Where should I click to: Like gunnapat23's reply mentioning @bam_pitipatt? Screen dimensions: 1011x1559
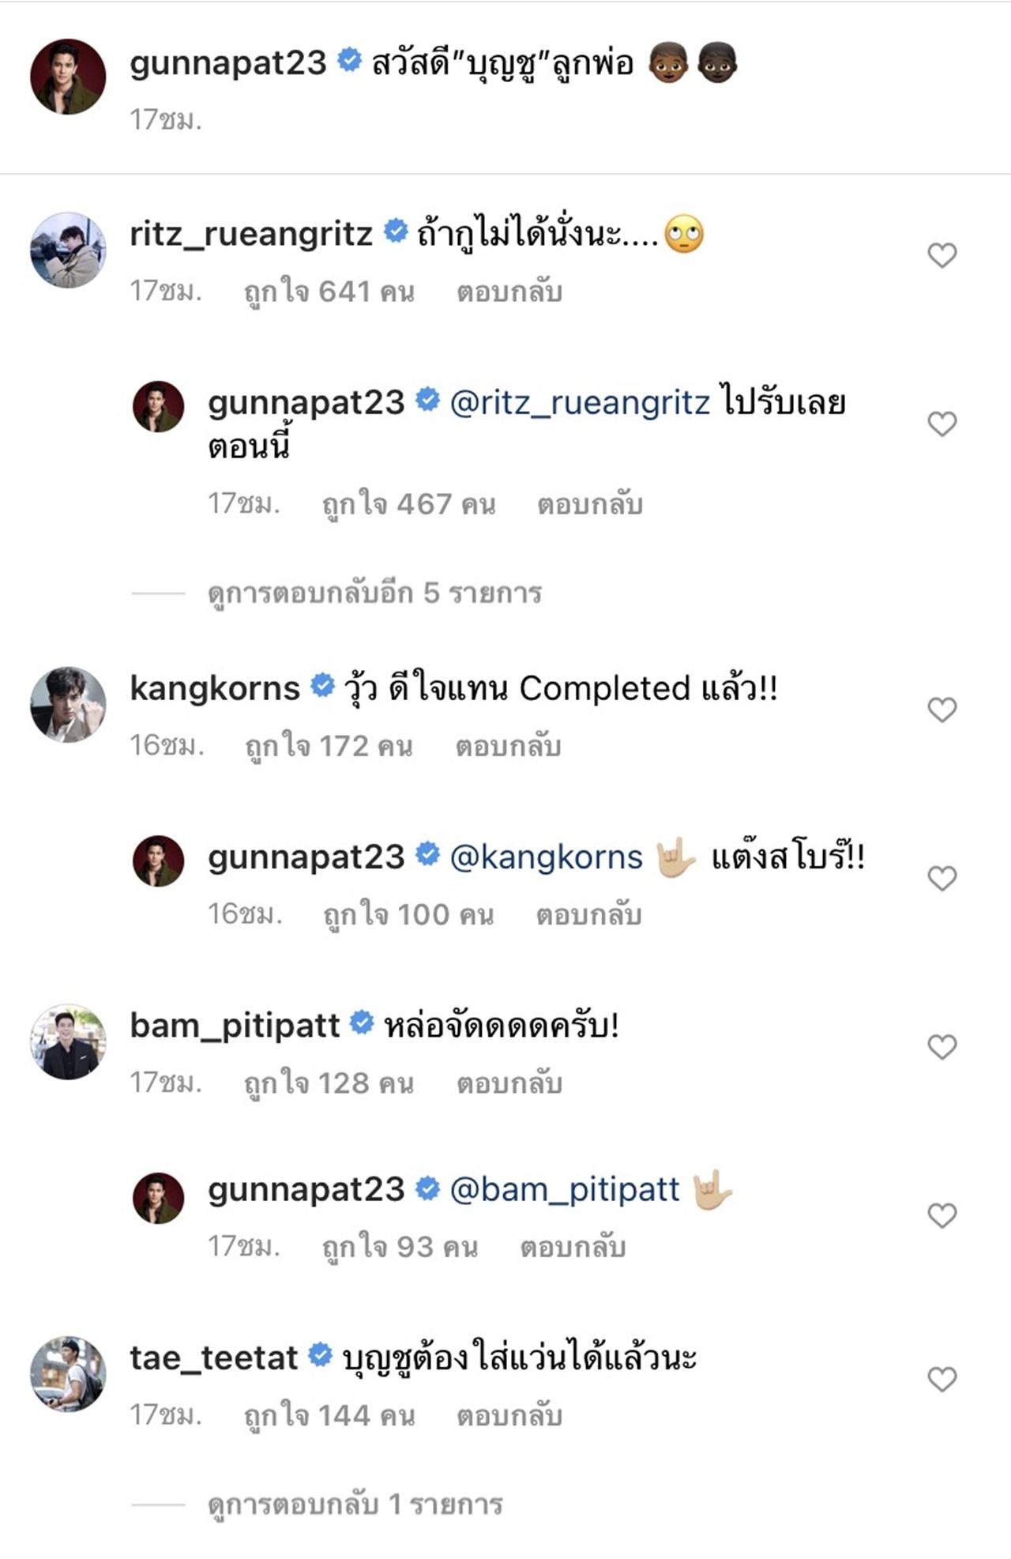click(941, 1215)
